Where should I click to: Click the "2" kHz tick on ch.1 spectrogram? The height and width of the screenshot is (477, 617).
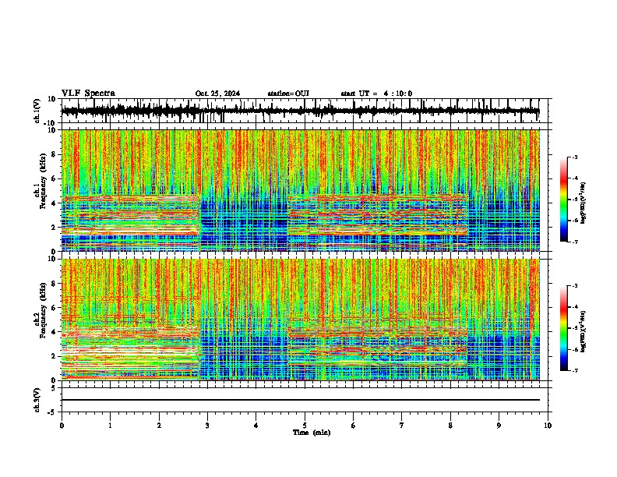54,227
